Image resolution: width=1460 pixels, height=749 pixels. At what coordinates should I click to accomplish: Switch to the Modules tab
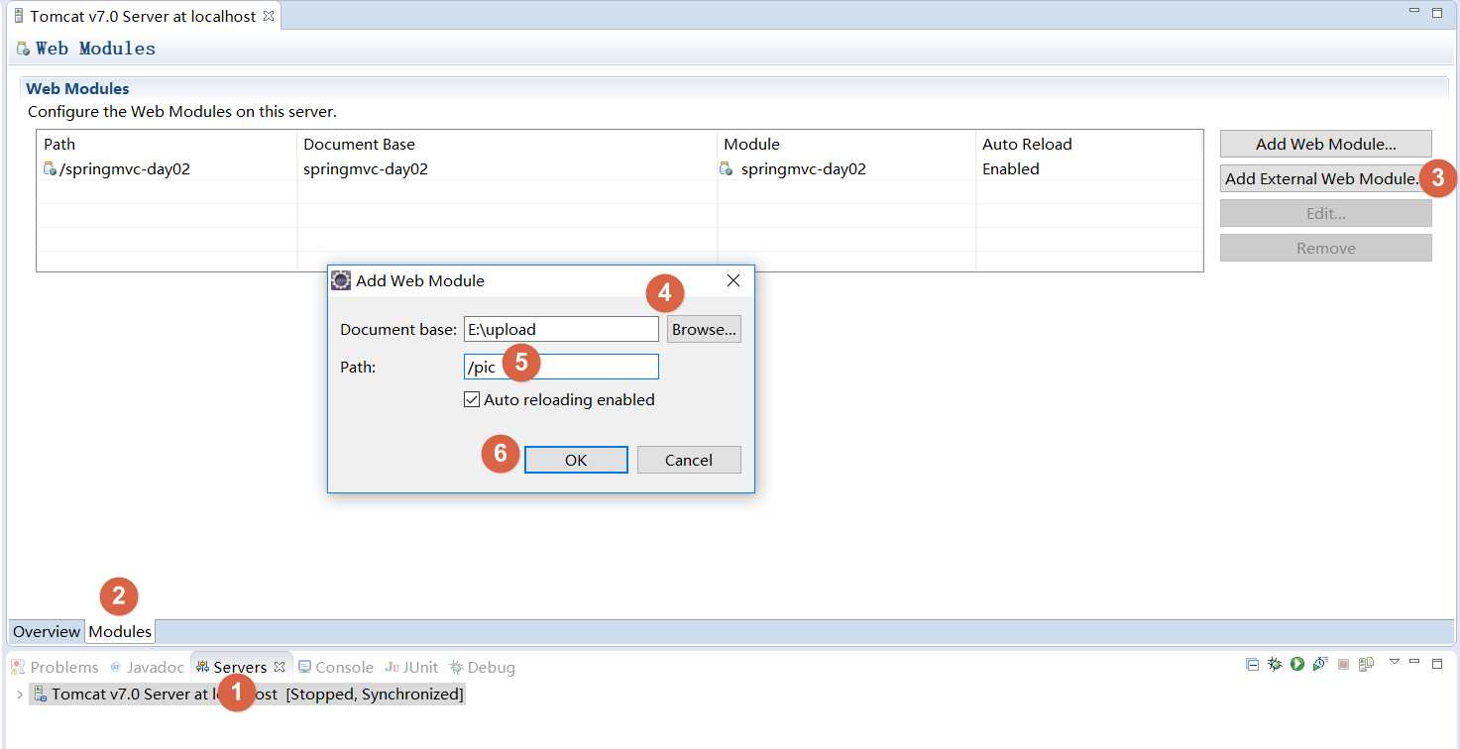click(120, 631)
